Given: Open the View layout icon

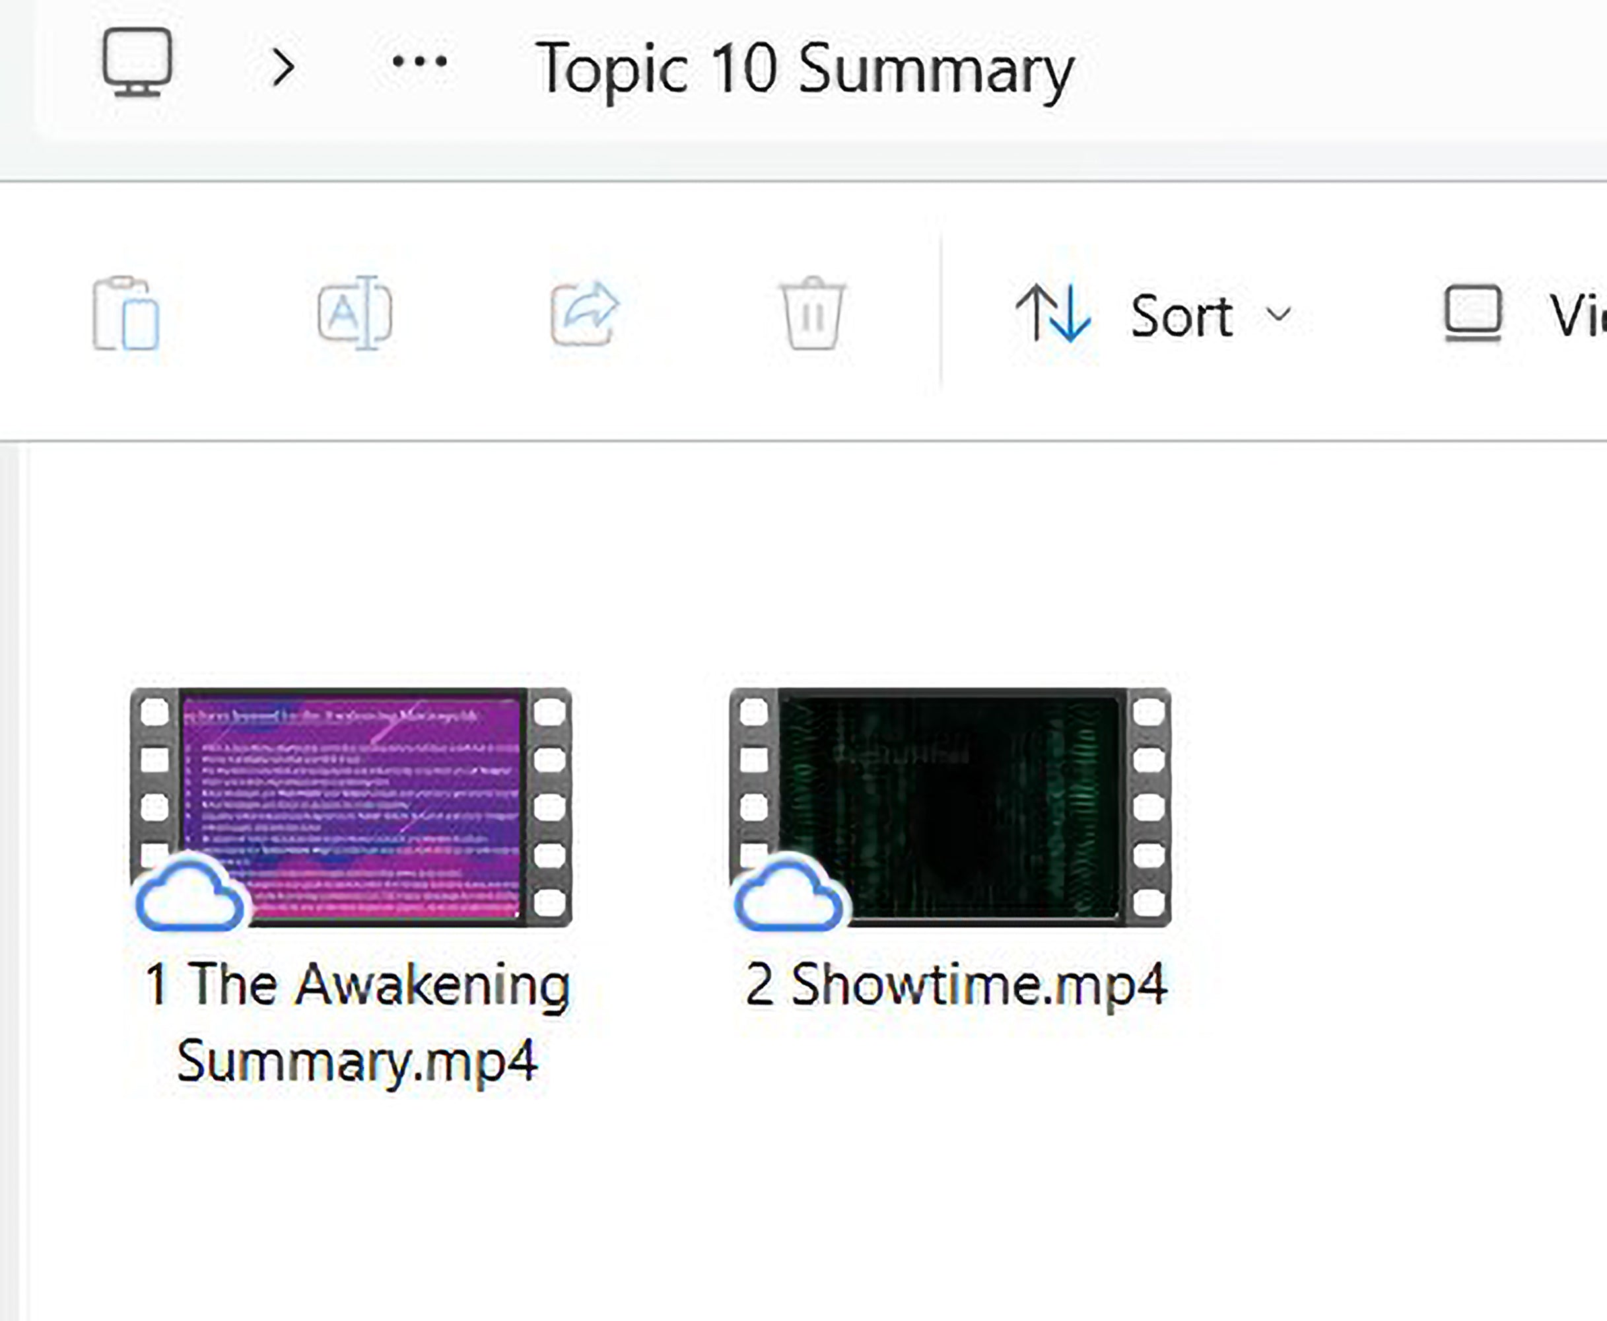Looking at the screenshot, I should 1473,314.
